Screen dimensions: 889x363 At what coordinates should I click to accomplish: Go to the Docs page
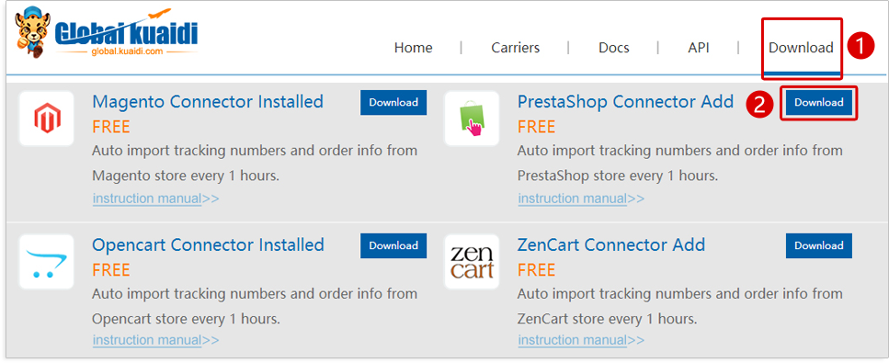614,48
